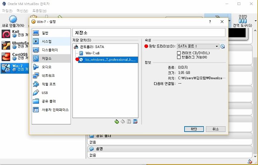258x165 pixels.
Task: Open 일반 general settings category
Action: tap(51, 33)
